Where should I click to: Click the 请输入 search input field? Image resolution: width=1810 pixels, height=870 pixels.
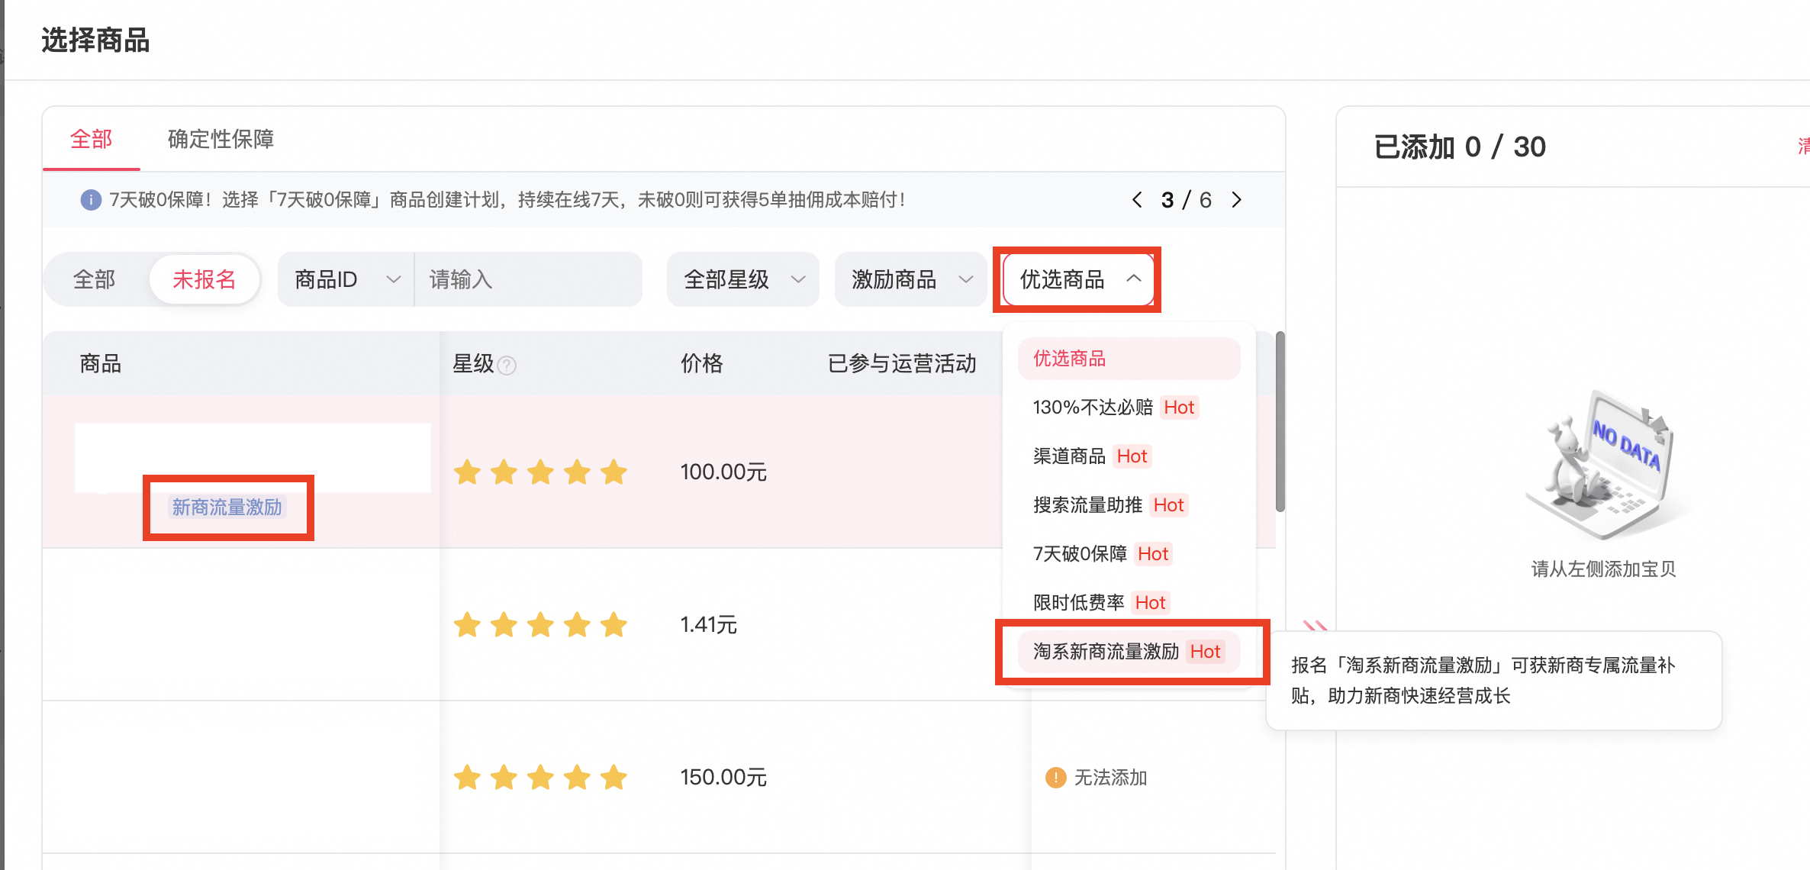point(528,279)
